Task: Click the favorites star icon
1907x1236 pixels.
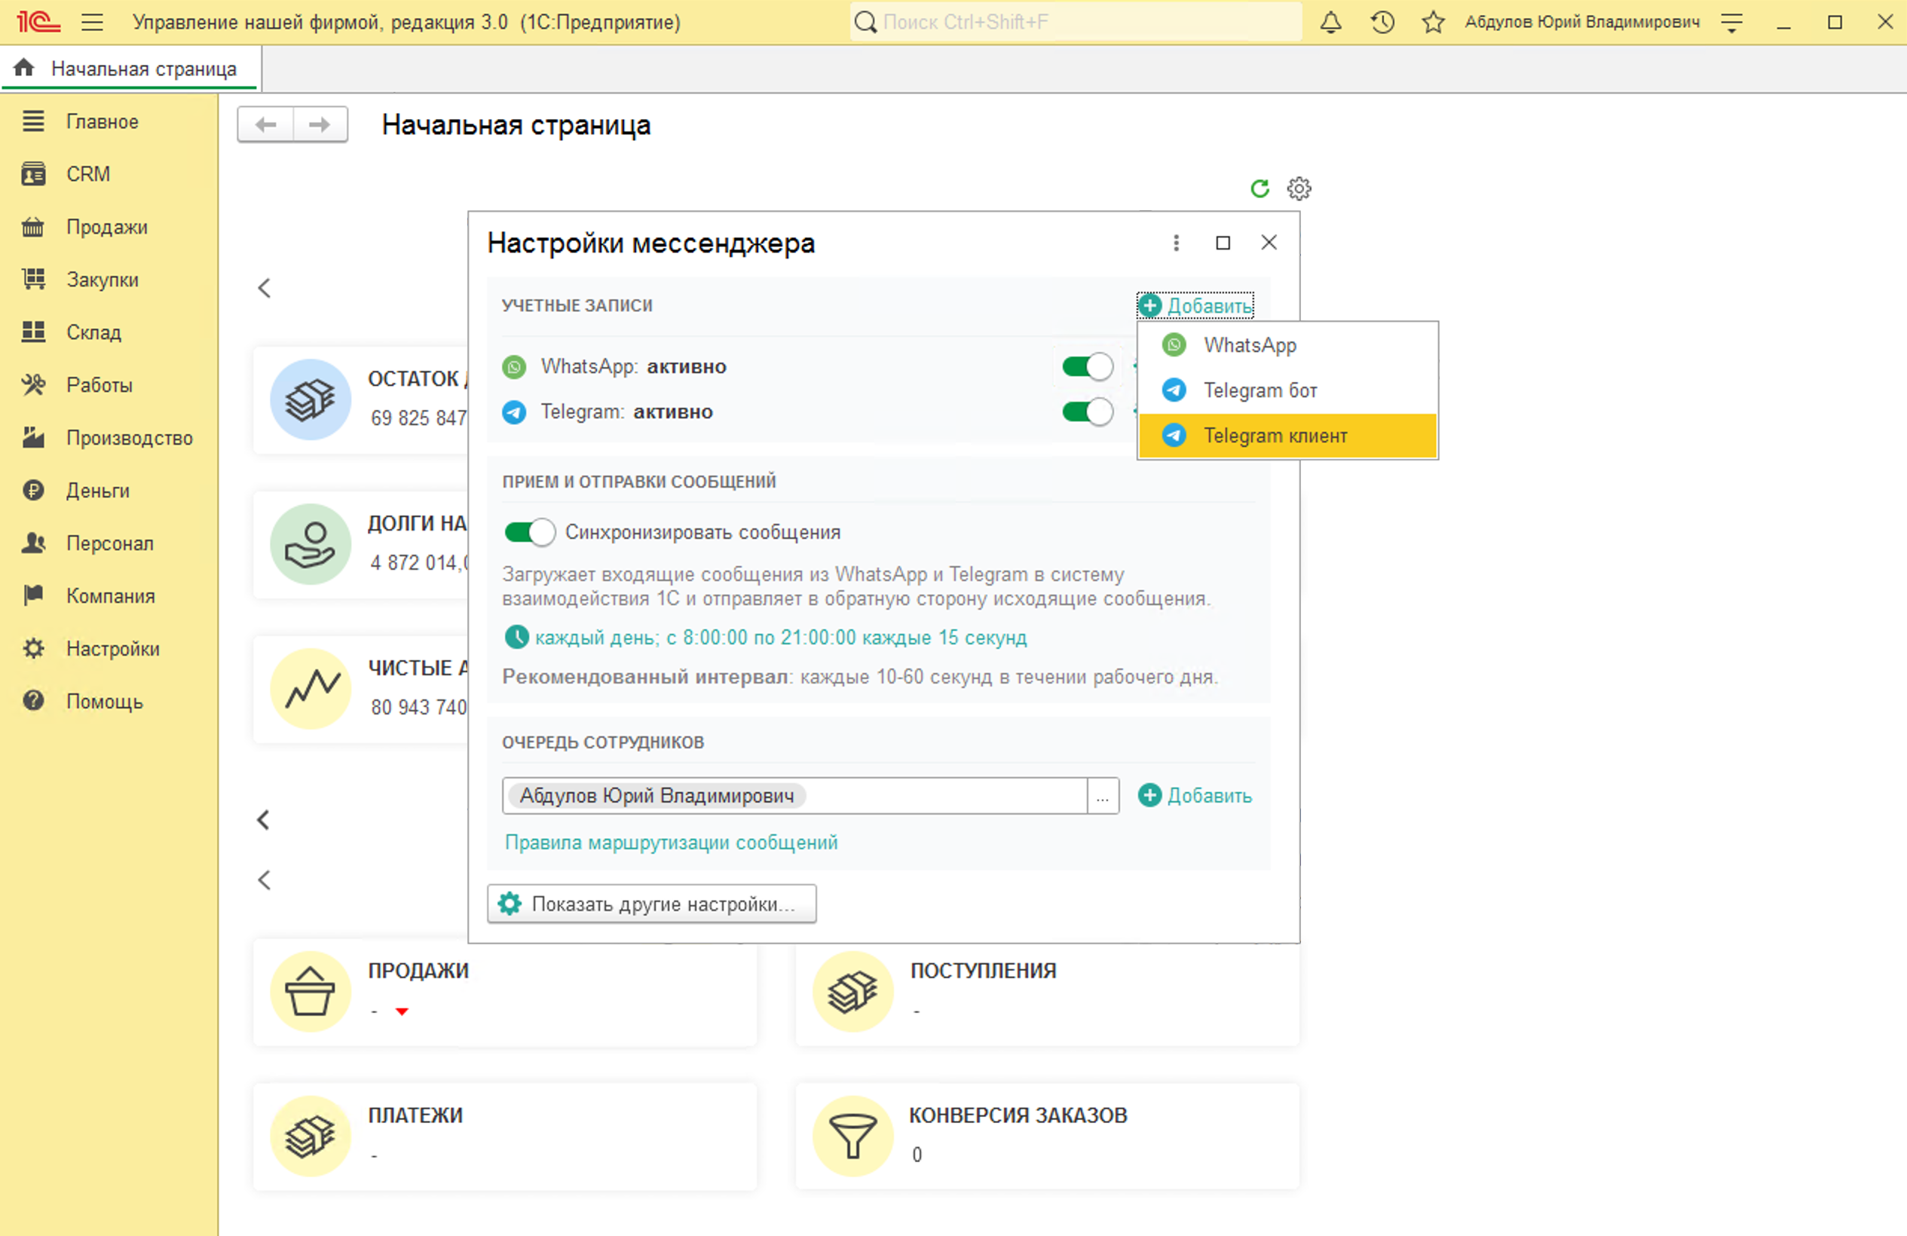Action: click(x=1433, y=23)
